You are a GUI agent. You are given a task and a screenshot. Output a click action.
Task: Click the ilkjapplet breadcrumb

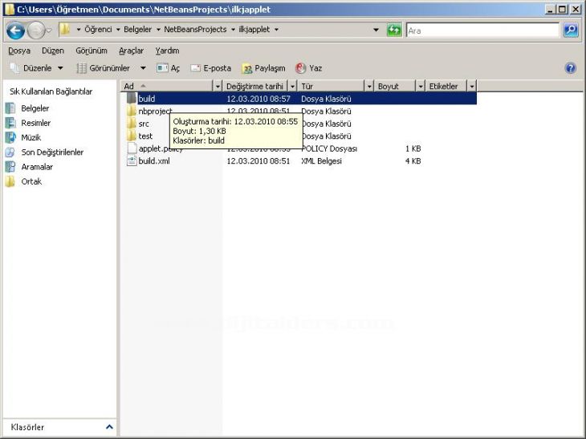click(254, 30)
